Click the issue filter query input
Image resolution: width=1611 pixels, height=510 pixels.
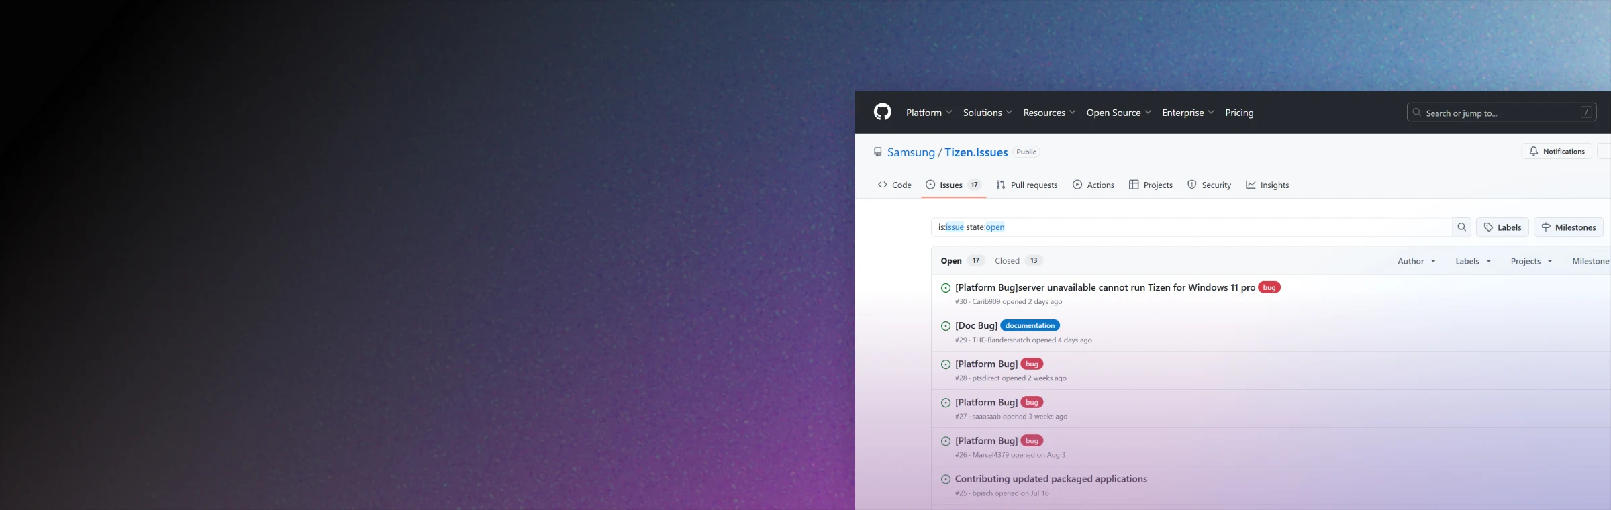click(1191, 227)
